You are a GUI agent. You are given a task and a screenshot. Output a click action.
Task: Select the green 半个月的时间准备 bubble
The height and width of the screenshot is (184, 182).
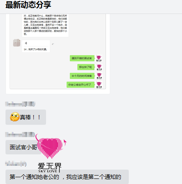point(82,76)
